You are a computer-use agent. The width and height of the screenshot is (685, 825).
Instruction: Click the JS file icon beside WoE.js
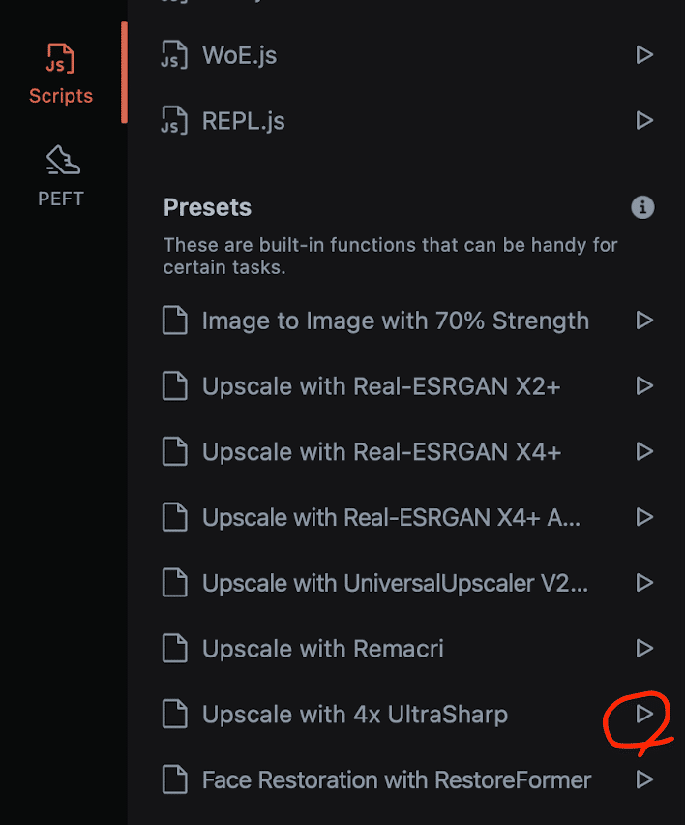coord(174,55)
